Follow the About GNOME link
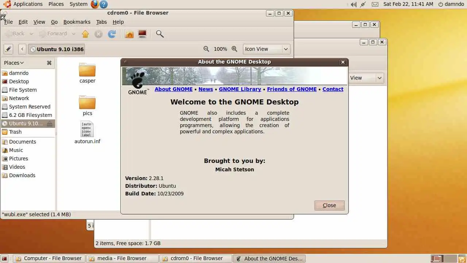The height and width of the screenshot is (263, 467). 174,89
